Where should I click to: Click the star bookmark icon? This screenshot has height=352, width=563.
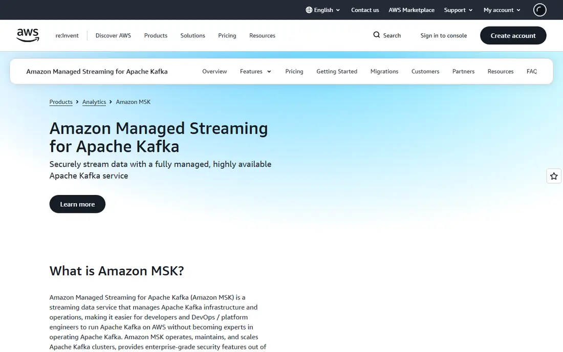point(554,176)
